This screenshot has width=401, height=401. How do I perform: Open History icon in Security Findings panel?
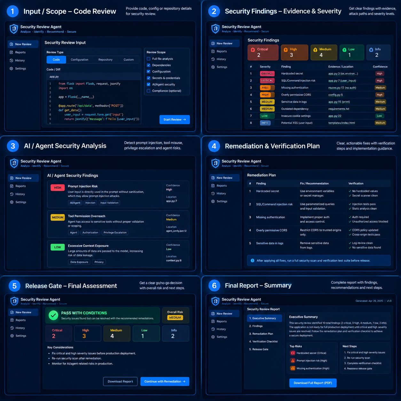(x=213, y=59)
